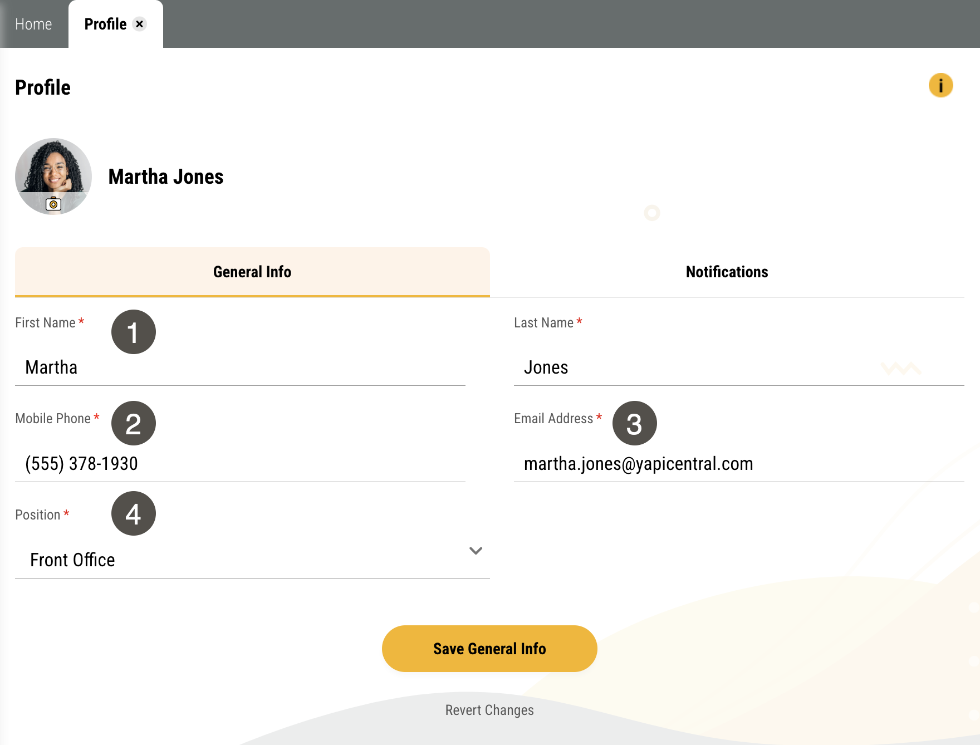Click the First Name label
The width and height of the screenshot is (980, 745).
[45, 323]
